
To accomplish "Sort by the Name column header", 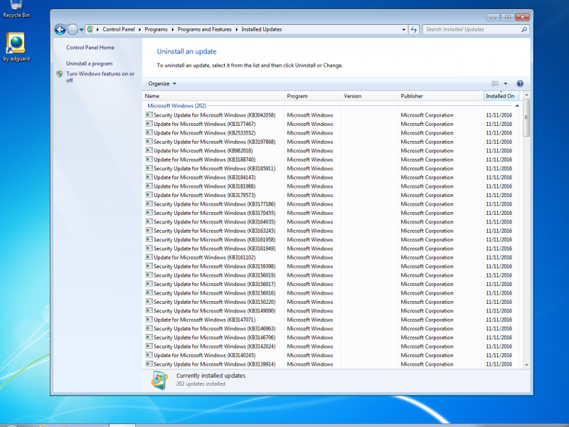I will pyautogui.click(x=213, y=96).
